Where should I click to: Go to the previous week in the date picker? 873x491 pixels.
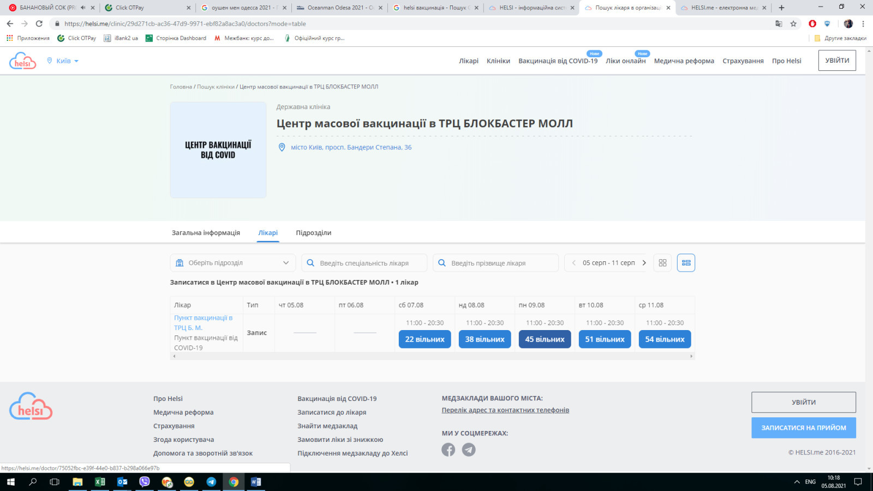click(x=573, y=263)
